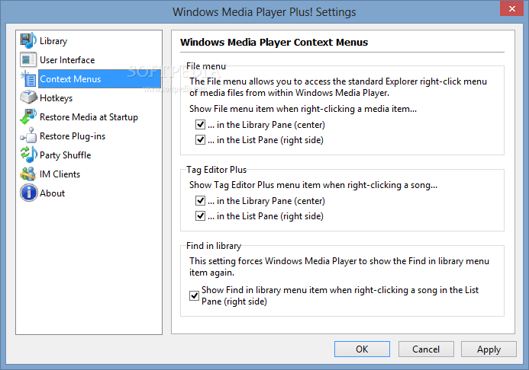Click the Find in library group label
The width and height of the screenshot is (529, 370).
(x=214, y=246)
